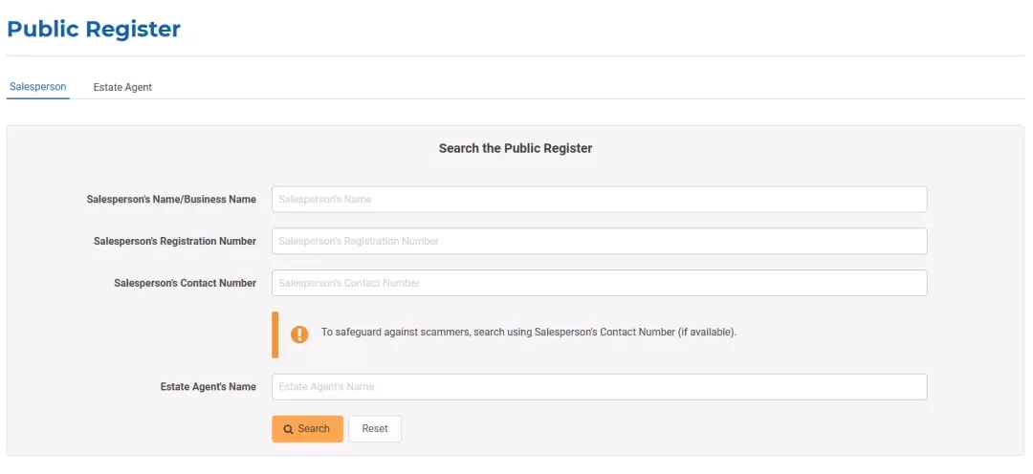This screenshot has width=1033, height=474.
Task: Click the Estate Agent's Name text box
Action: (600, 387)
